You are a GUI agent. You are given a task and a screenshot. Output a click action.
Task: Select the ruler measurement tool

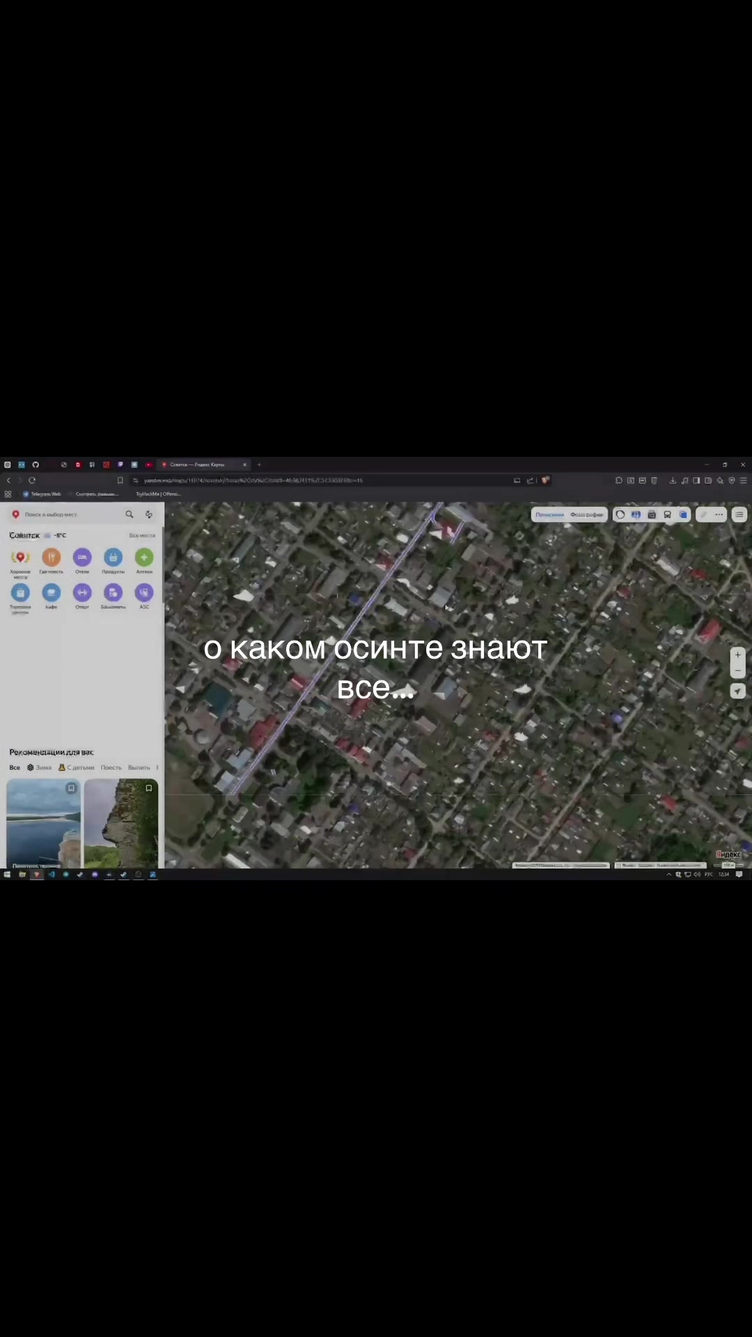tap(703, 515)
